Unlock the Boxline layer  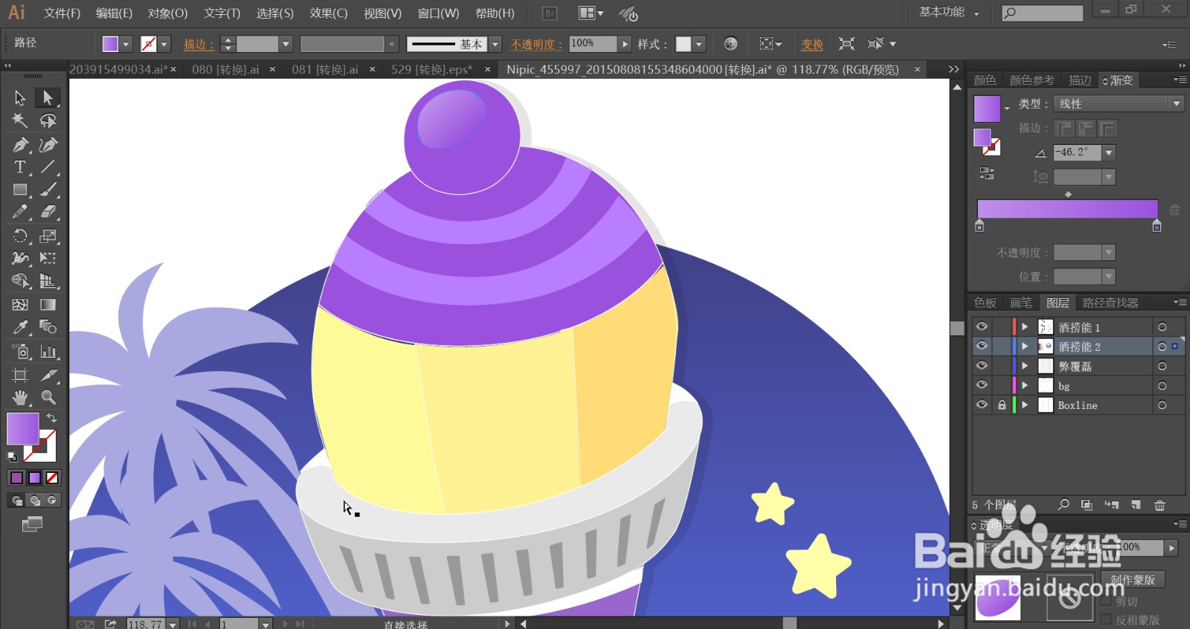click(x=1001, y=405)
